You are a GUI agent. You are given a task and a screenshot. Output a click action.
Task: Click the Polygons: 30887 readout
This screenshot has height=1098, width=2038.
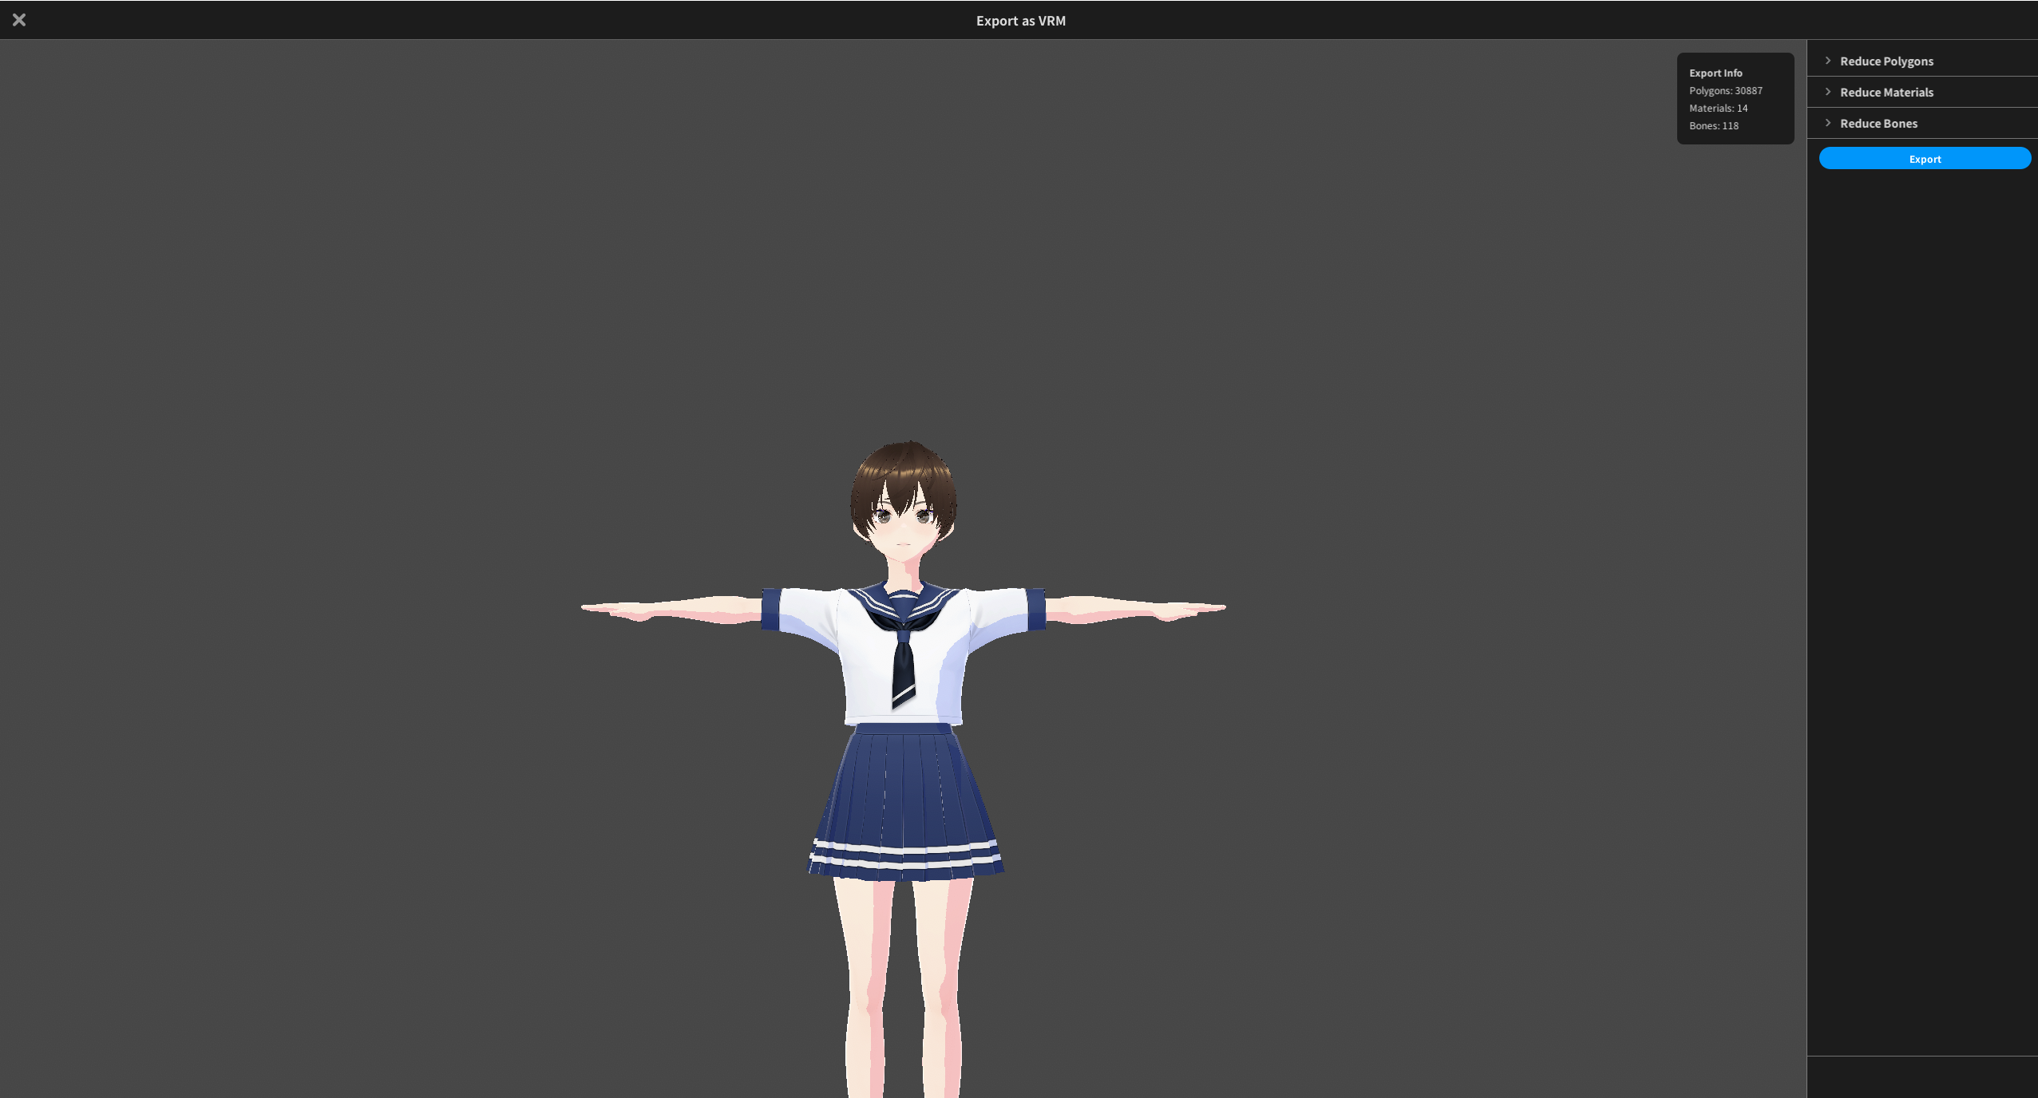point(1725,91)
